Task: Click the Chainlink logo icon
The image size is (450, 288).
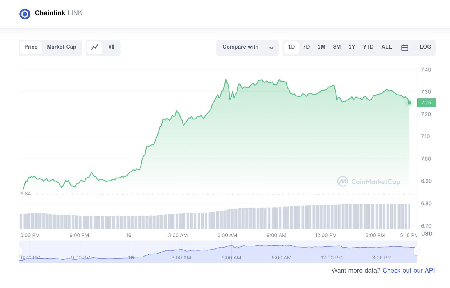Action: (25, 14)
